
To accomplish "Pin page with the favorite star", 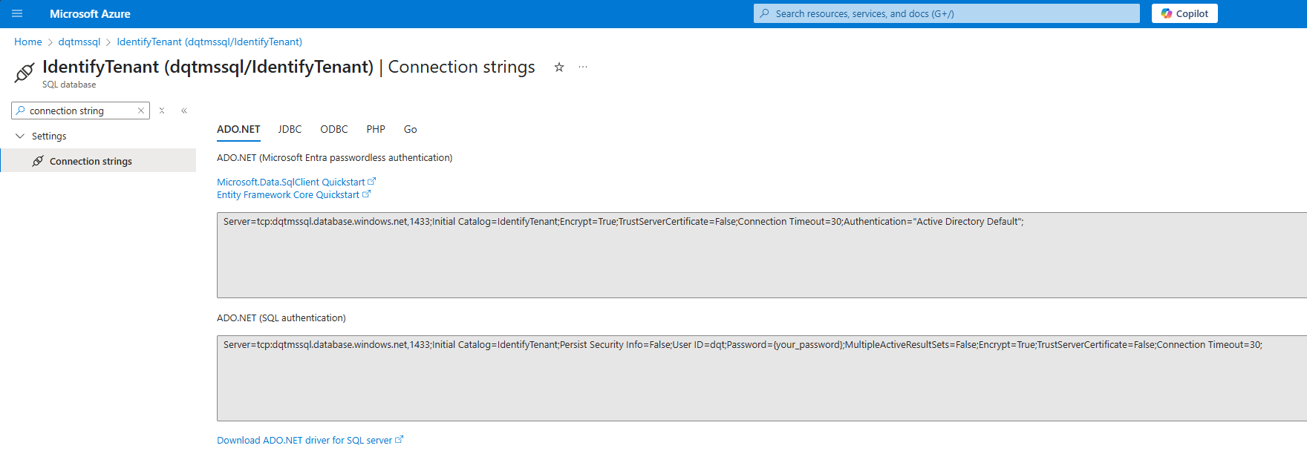I will 559,67.
